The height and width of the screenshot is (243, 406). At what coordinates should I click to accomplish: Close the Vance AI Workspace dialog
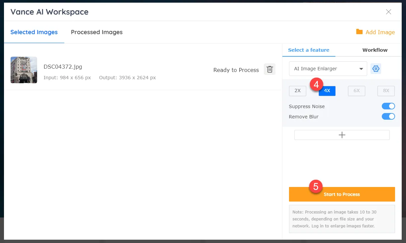(388, 12)
